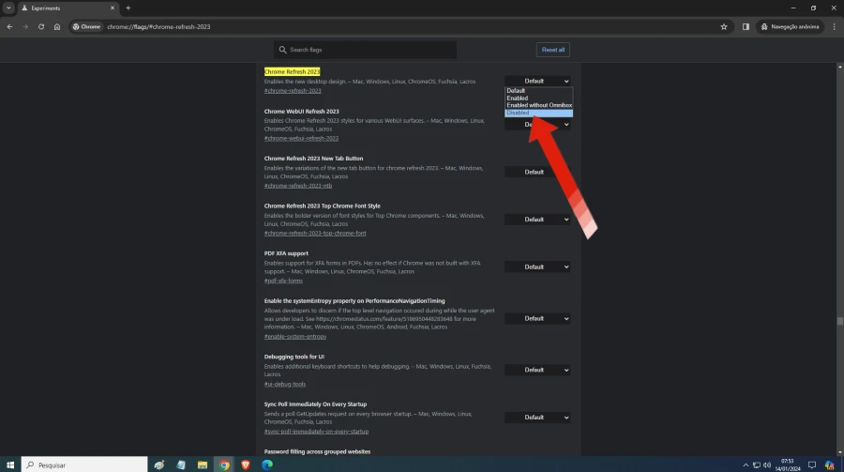Click the Navegação anônima incognito indicator
Viewport: 844px width, 472px height.
pos(791,26)
